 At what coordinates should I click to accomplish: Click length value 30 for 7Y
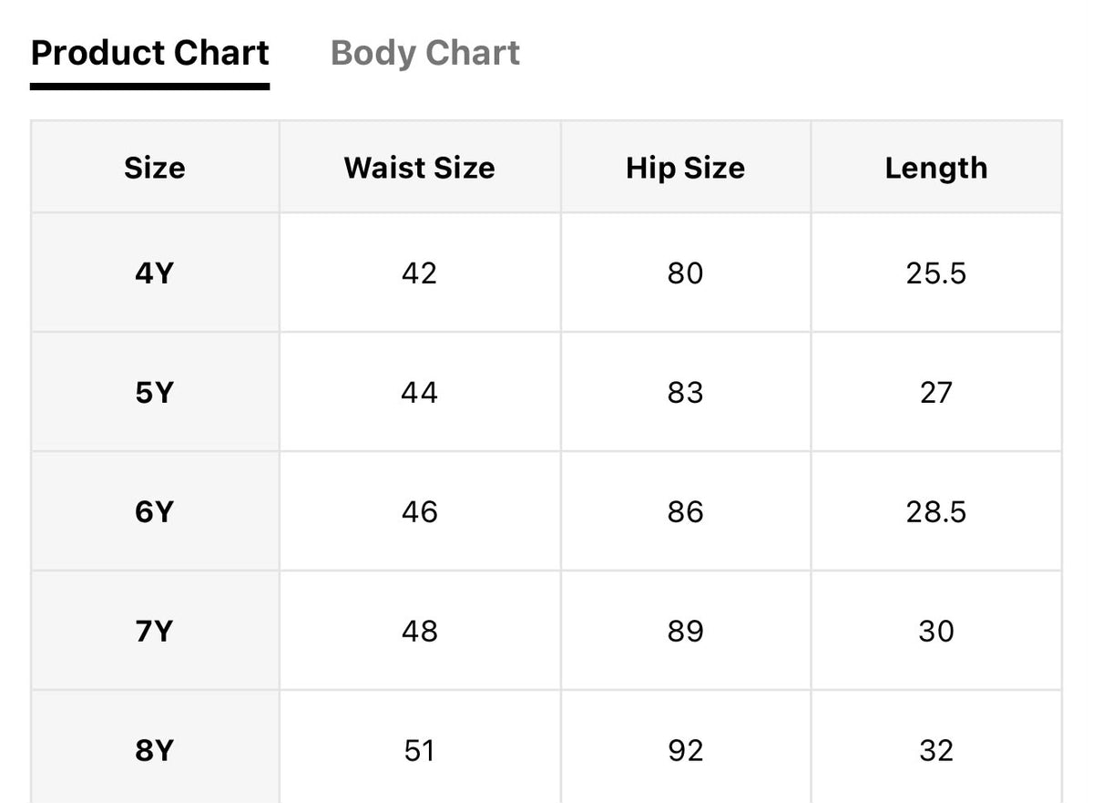(936, 631)
